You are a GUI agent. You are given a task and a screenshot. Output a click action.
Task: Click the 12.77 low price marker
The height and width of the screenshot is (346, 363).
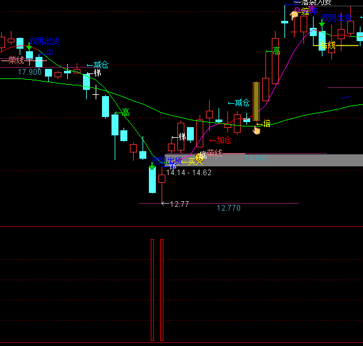(x=175, y=204)
